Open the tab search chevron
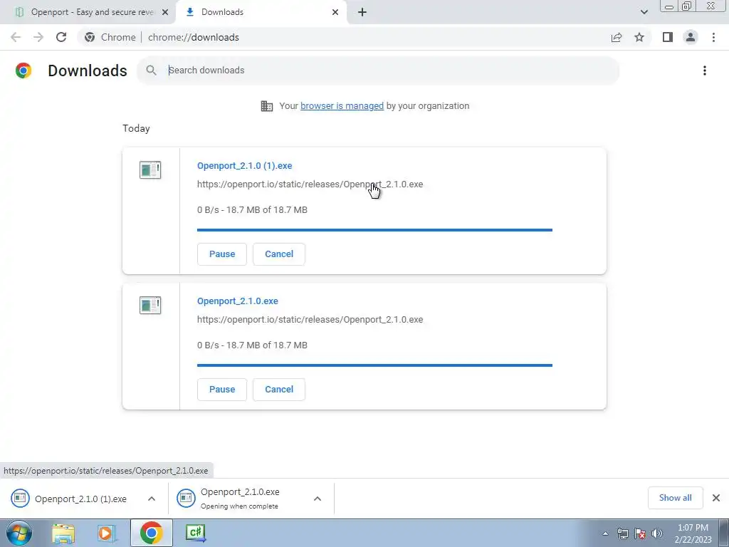Screen dimensions: 729x547 point(644,12)
